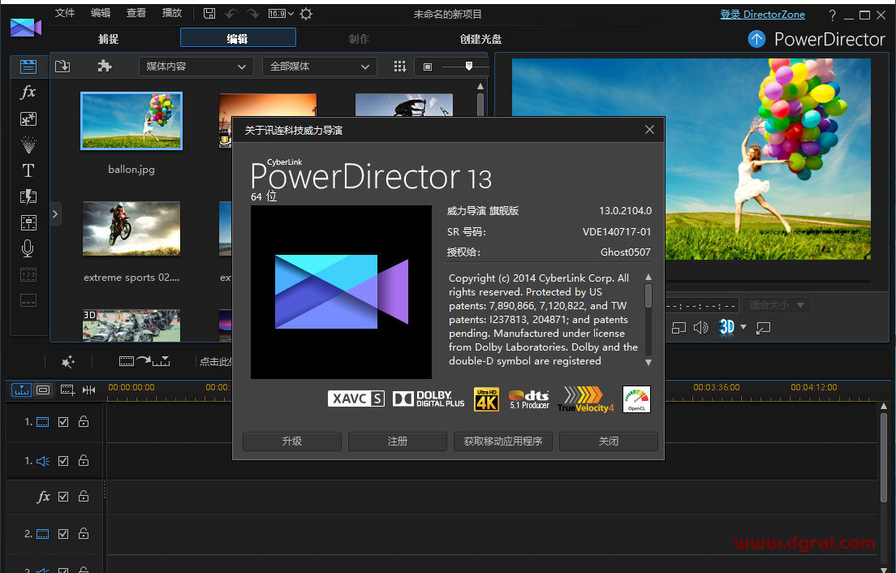Image resolution: width=896 pixels, height=573 pixels.
Task: Click the 注册 button
Action: coord(398,442)
